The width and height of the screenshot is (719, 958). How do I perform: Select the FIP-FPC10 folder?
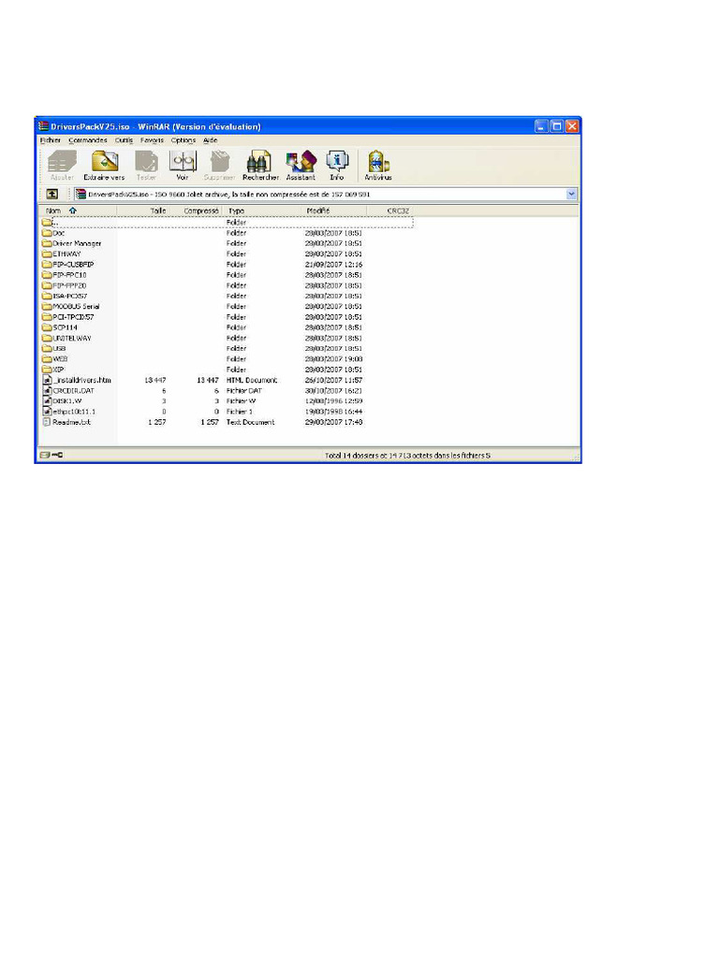click(x=65, y=275)
